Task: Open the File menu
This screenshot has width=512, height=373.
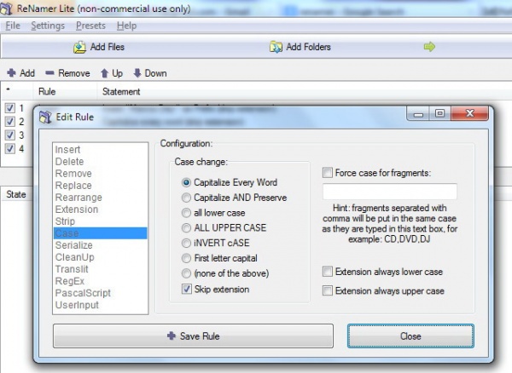Action: click(x=13, y=26)
